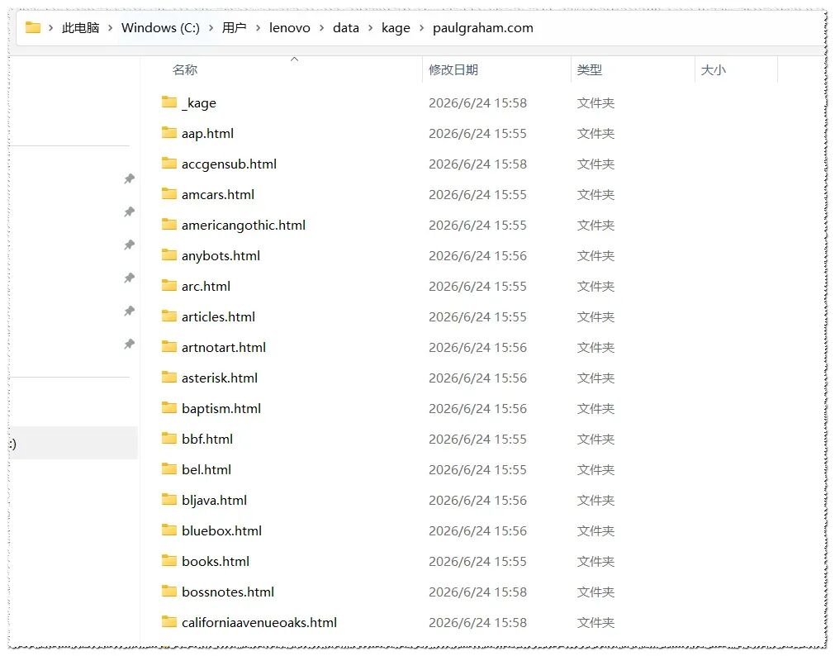Select the americangothic.html name
This screenshot has height=656, width=835.
(244, 225)
